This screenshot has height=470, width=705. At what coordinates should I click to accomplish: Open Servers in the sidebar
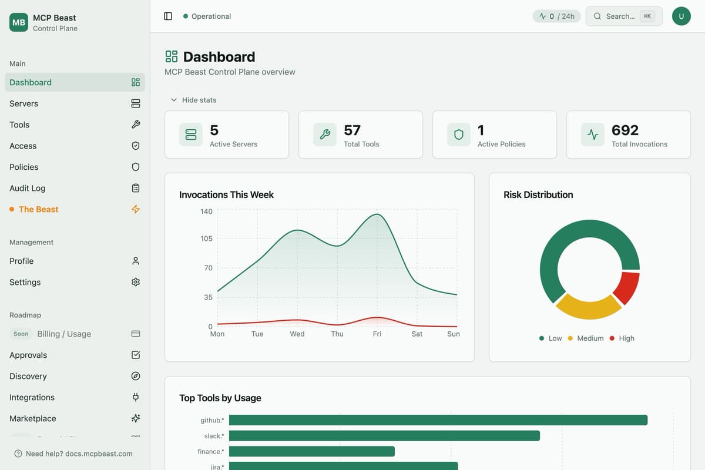click(x=75, y=103)
